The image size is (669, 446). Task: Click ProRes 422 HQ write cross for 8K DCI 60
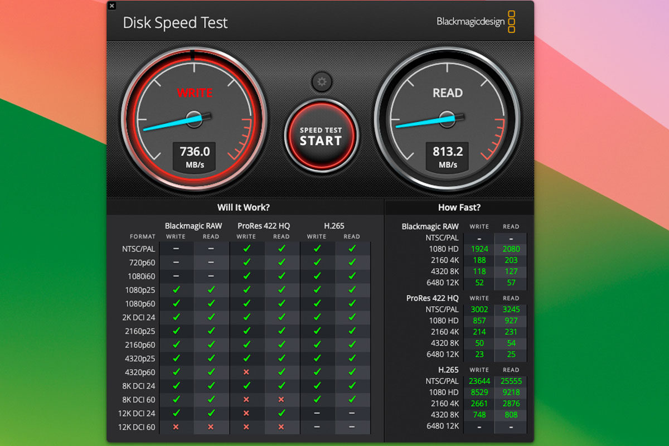[246, 400]
